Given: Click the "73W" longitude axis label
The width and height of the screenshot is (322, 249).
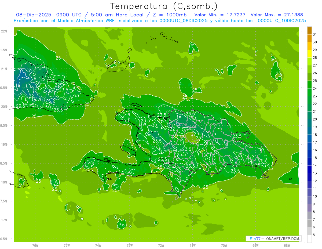Looking at the screenshot, I should point(130,245).
